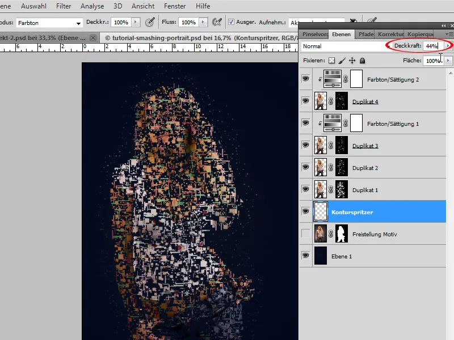The width and height of the screenshot is (454, 340).
Task: Open Fluss slider arrow in options bar
Action: click(x=203, y=22)
